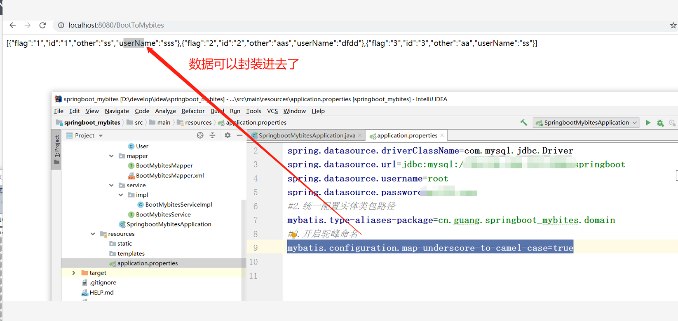The image size is (678, 321).
Task: Click the driverClassName property line
Action: (x=430, y=151)
